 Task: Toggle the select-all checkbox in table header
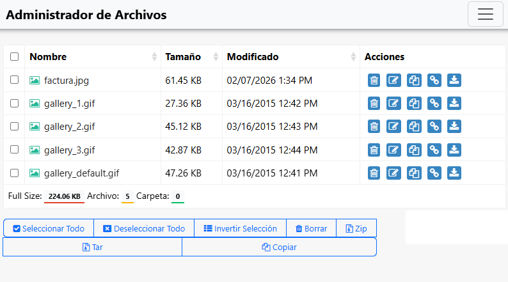point(14,57)
